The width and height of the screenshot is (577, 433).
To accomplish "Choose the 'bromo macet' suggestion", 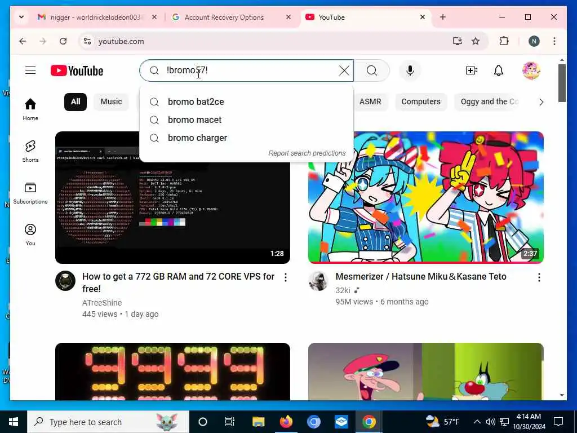I will coord(247,120).
